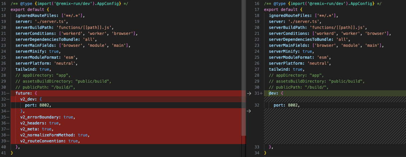
Task: Click the serverMainFields line in the left pane
Action: point(73,45)
